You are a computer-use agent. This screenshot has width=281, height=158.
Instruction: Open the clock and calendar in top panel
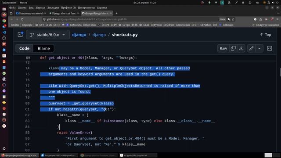click(144, 3)
